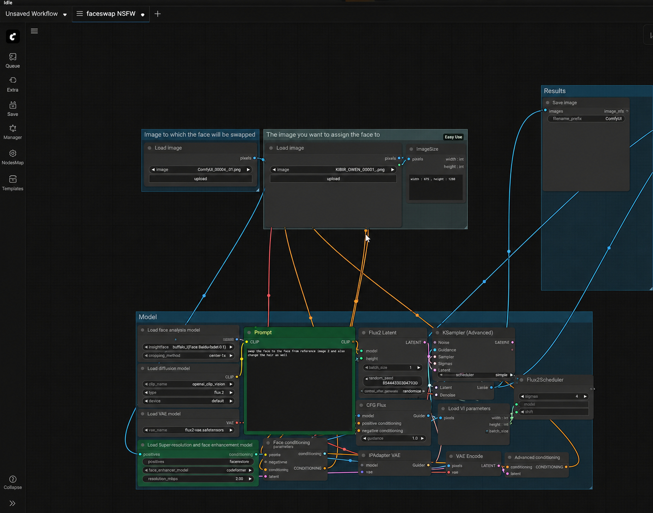Adjust the resolution_mbps 2.00 value field
The height and width of the screenshot is (513, 653).
pyautogui.click(x=198, y=479)
